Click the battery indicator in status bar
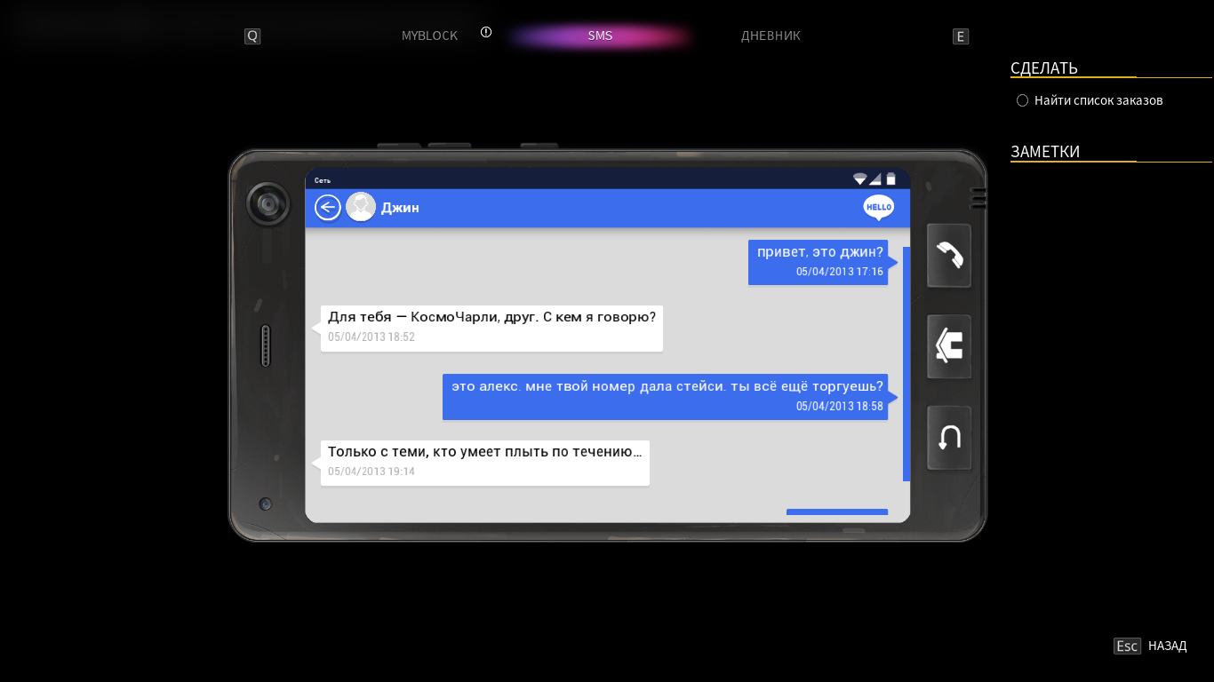Screen dimensions: 1214x682 891,179
